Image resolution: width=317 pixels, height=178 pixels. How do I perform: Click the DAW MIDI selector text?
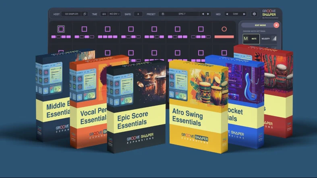point(235,14)
